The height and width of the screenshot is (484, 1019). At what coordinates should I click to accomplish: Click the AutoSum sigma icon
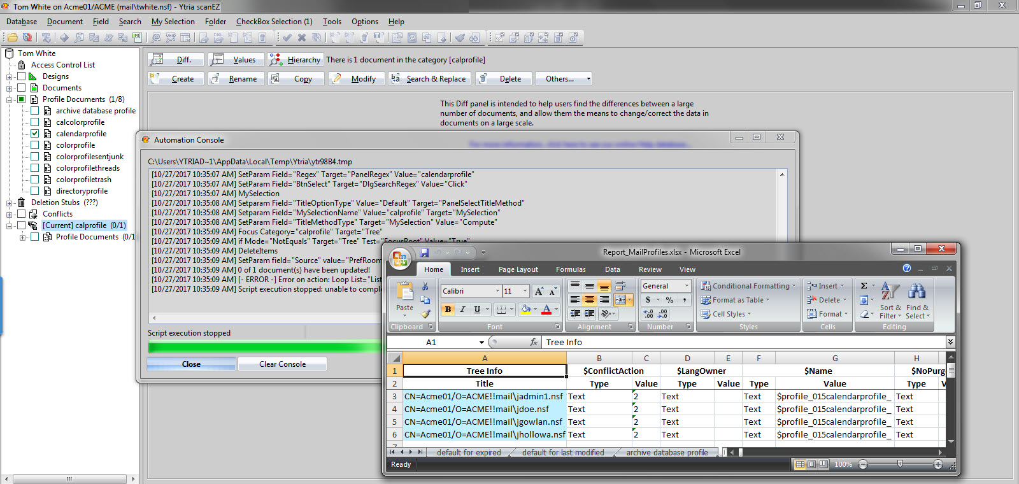pyautogui.click(x=864, y=286)
